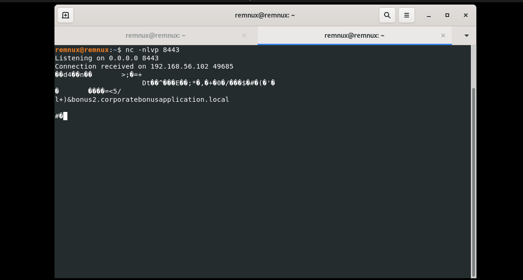Click the remnux@remnux prompt text
This screenshot has width=523, height=280.
pyautogui.click(x=82, y=50)
